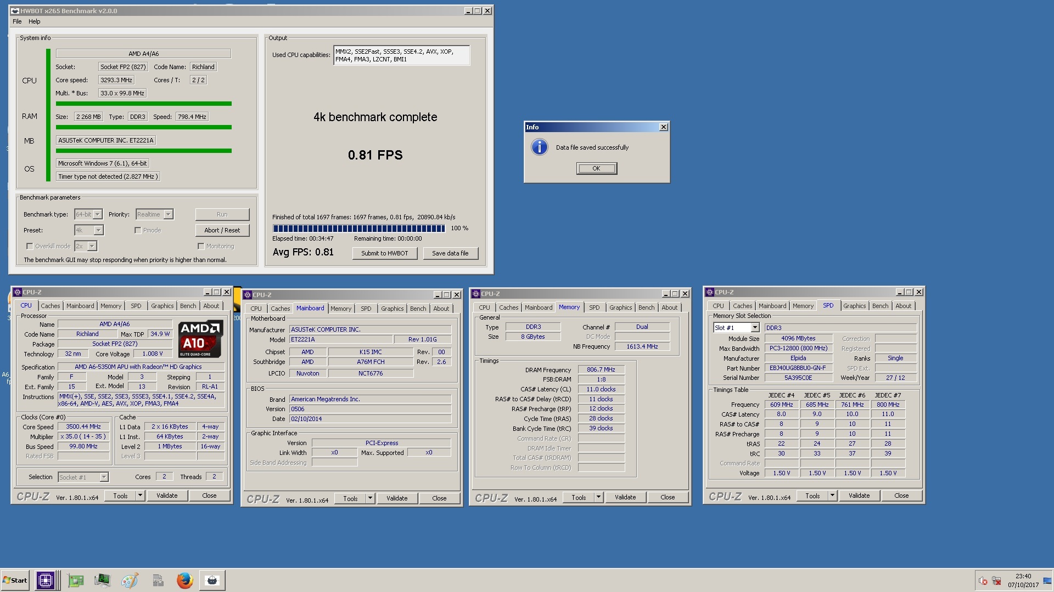Click the Tools button in CPU-Z Mainboard window

pyautogui.click(x=350, y=498)
